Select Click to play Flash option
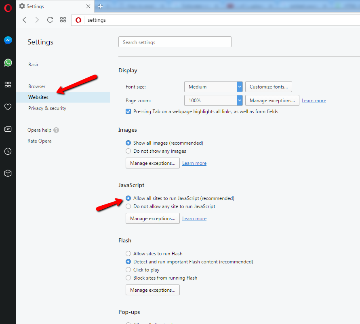The width and height of the screenshot is (360, 324). click(x=128, y=269)
